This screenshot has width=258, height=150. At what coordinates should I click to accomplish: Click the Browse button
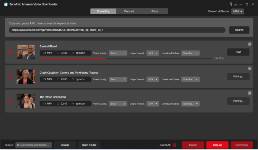click(65, 145)
